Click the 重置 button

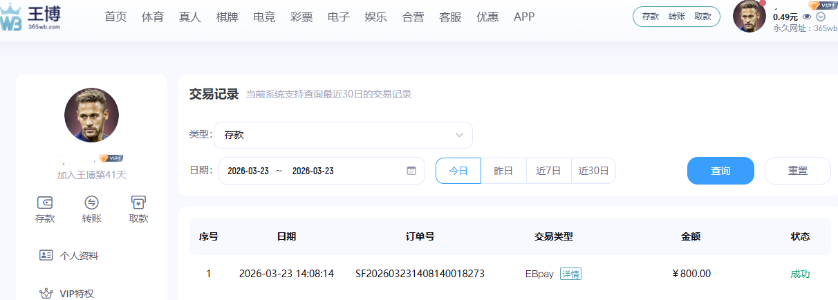[797, 171]
